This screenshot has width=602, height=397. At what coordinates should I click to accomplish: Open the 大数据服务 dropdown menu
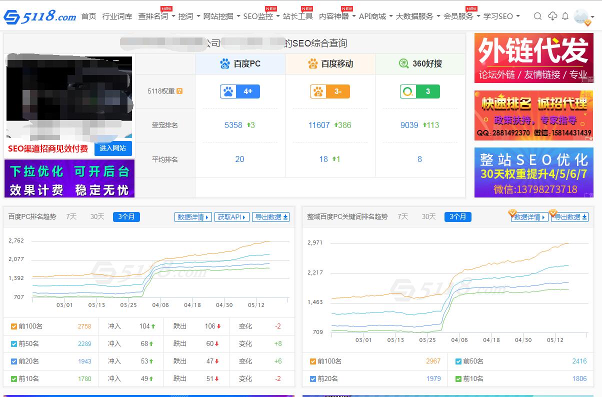coord(417,16)
